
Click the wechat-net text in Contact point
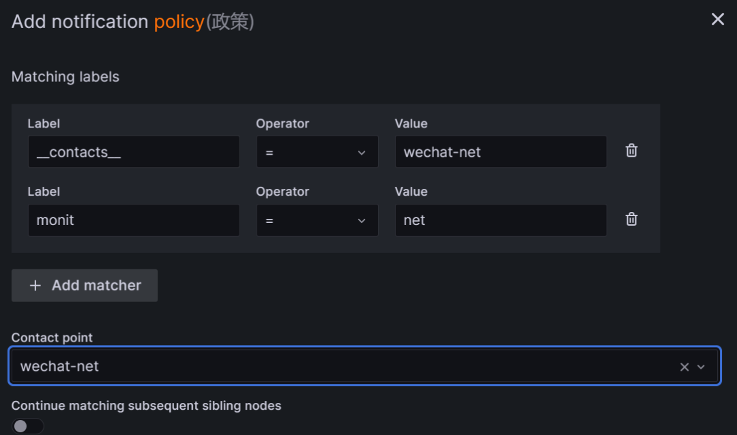tap(60, 366)
